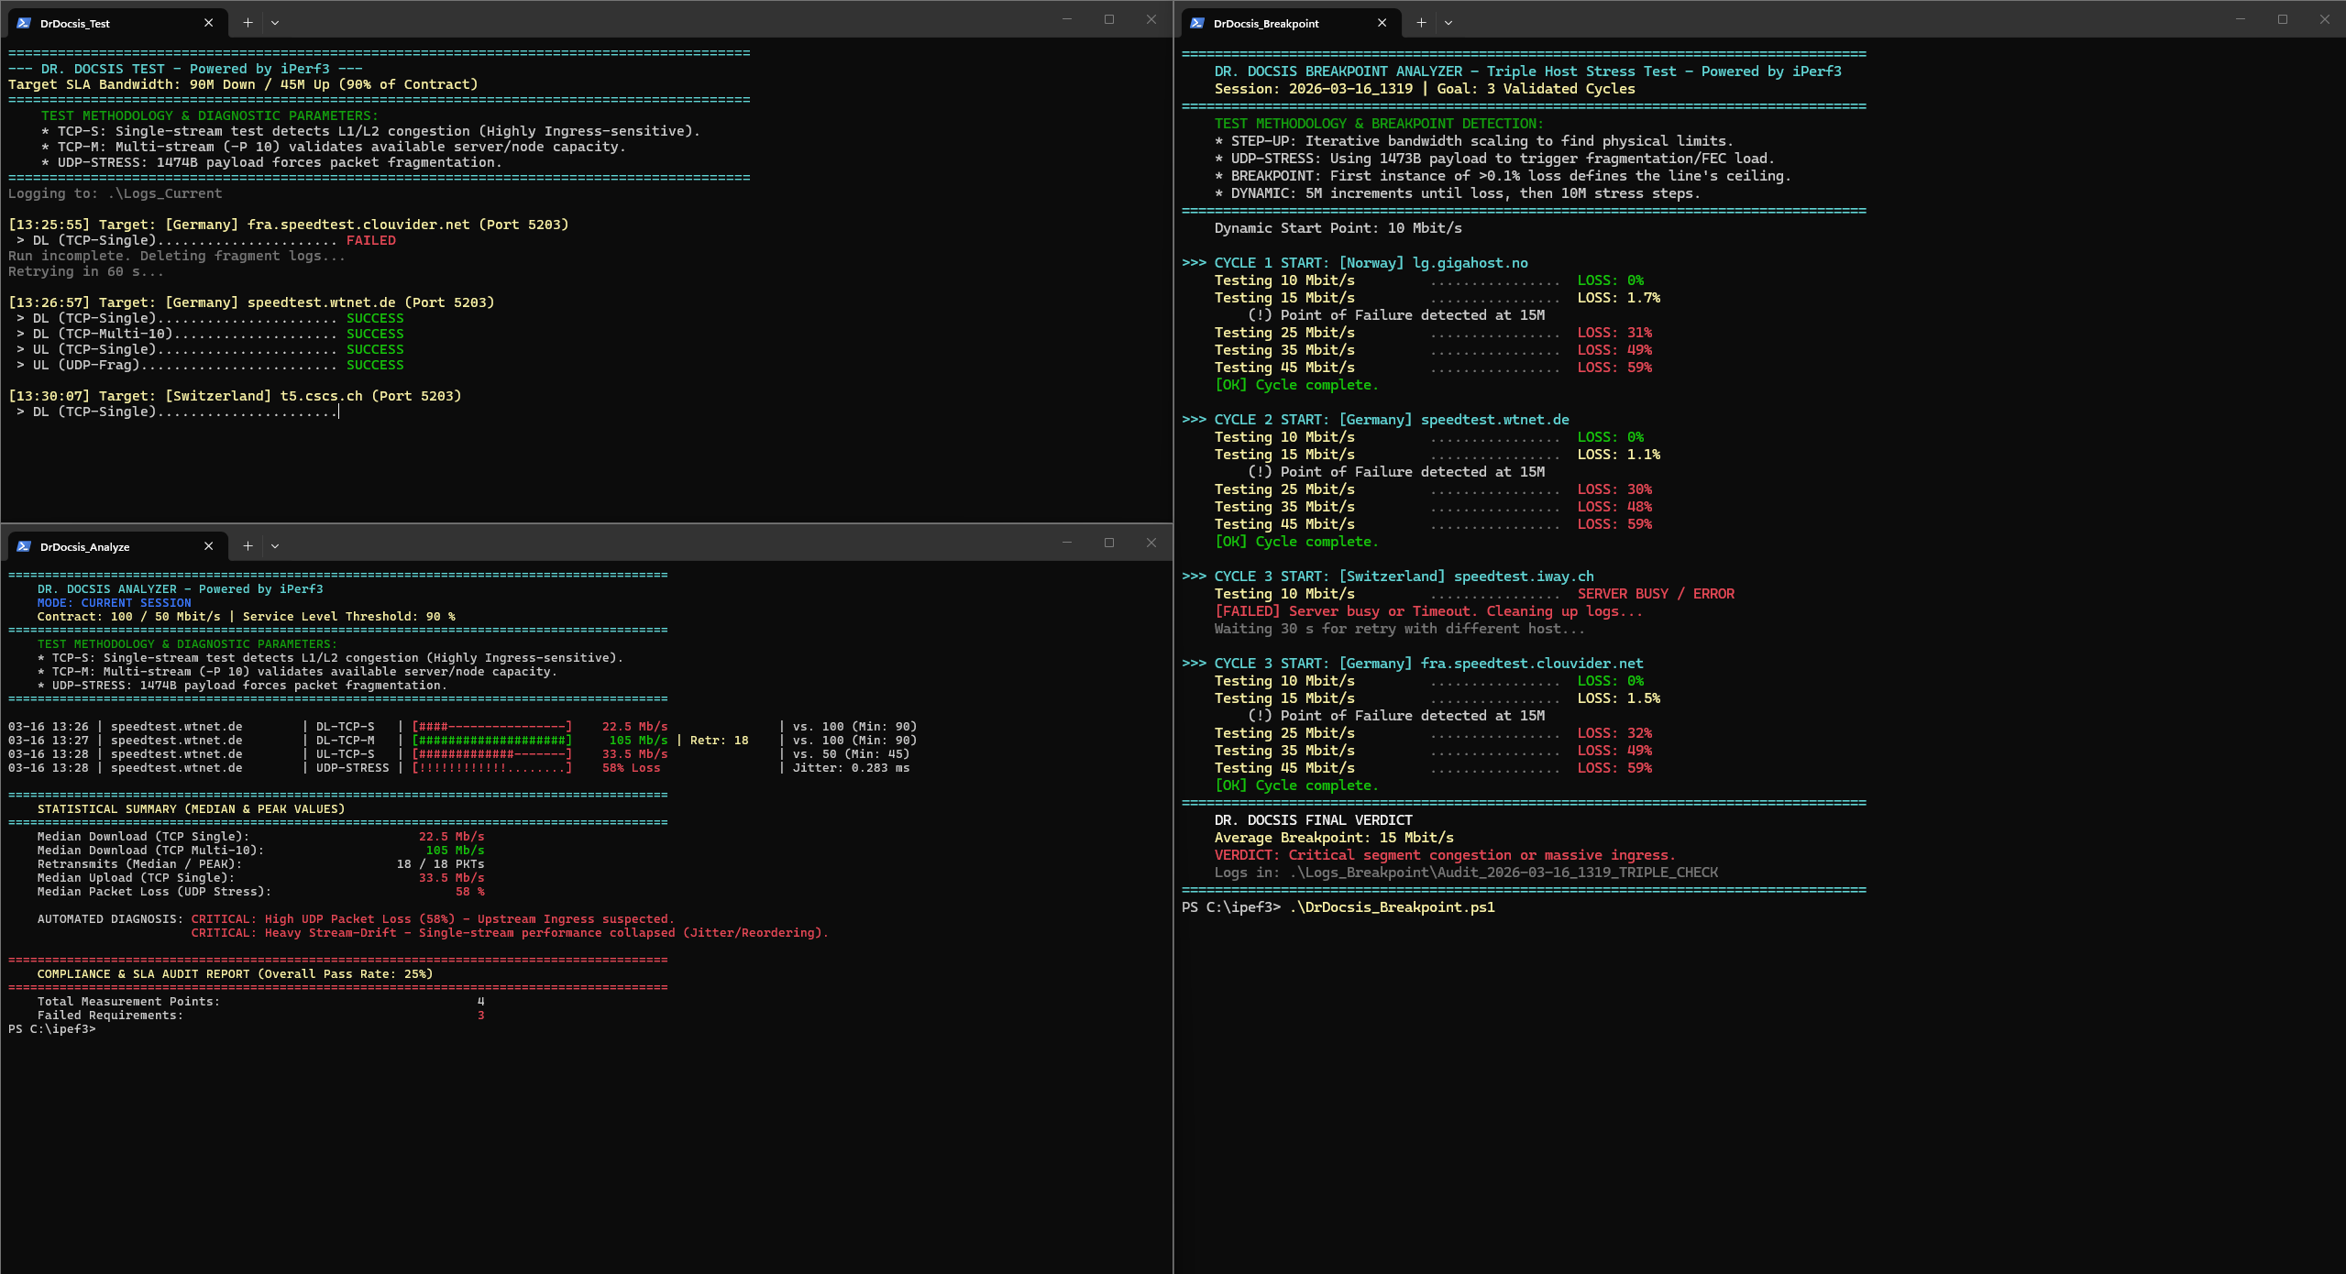Viewport: 2346px width, 1274px height.
Task: Click the Analyze window PS C:\ipef3> prompt
Action: coord(52,1029)
